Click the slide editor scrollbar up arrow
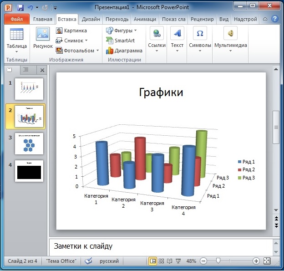This screenshot has height=271, width=284. coord(276,69)
